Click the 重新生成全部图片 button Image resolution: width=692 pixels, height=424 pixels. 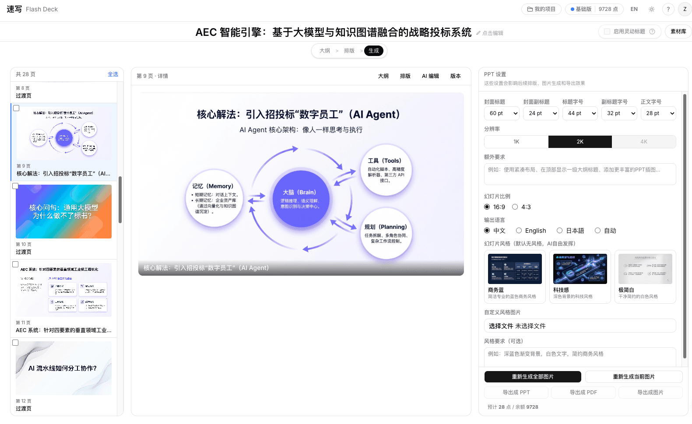click(x=533, y=377)
